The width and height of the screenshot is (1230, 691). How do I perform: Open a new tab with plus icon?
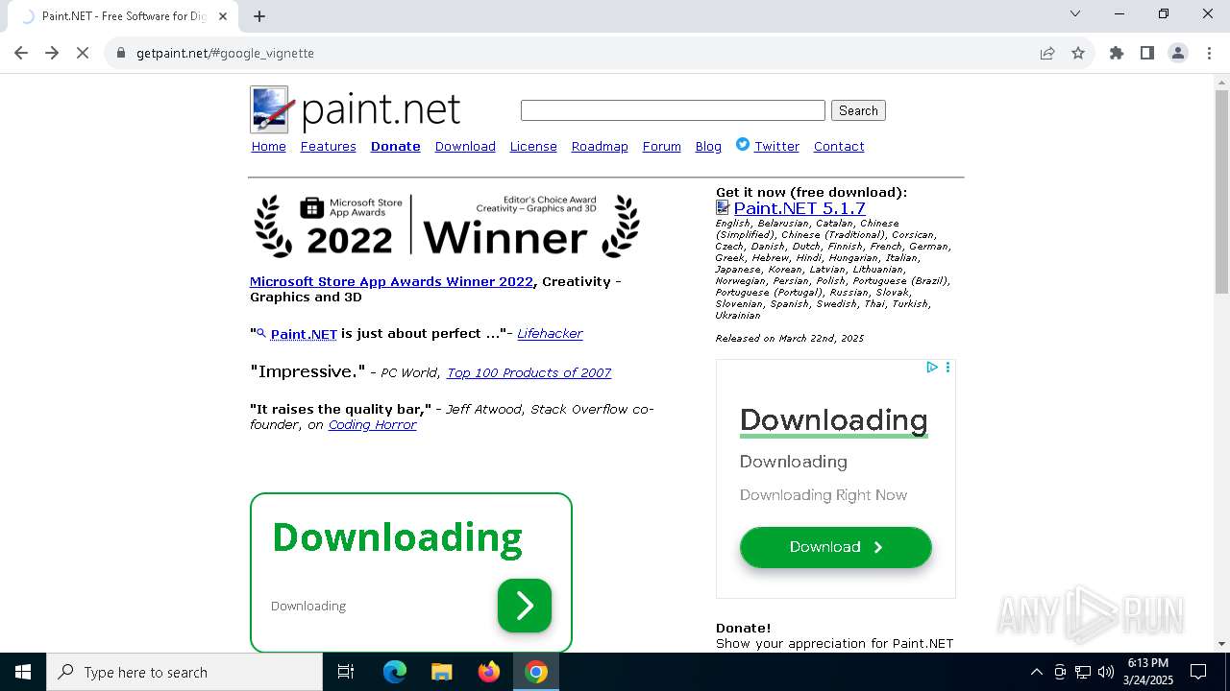259,15
